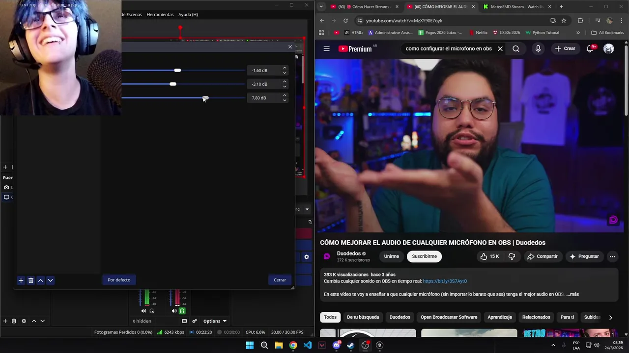Clear the YouTube search box text
This screenshot has width=629, height=353.
pos(500,49)
